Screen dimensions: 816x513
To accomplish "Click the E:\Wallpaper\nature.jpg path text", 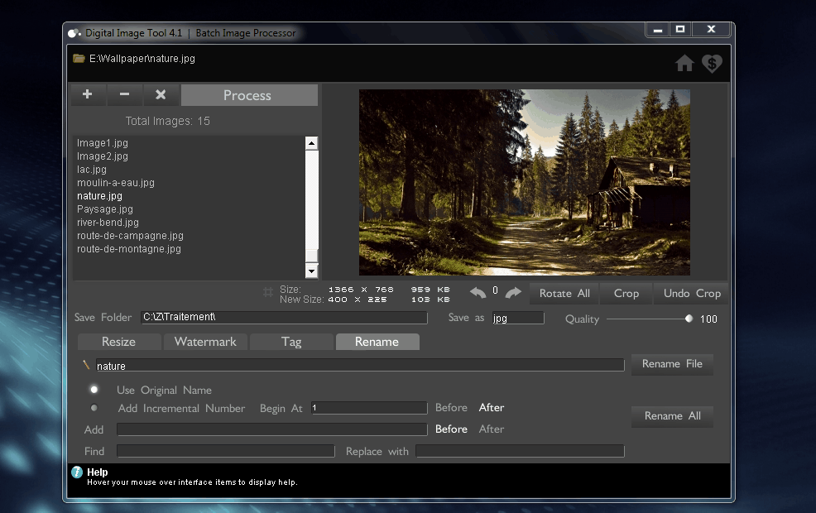I will pyautogui.click(x=142, y=59).
